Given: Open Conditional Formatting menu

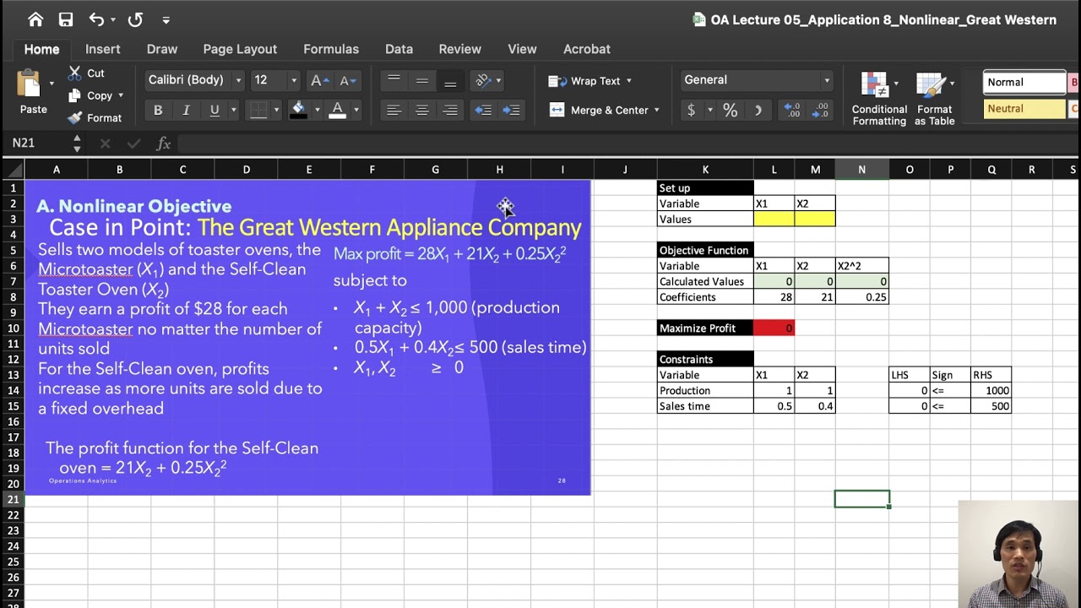Looking at the screenshot, I should pos(879,98).
